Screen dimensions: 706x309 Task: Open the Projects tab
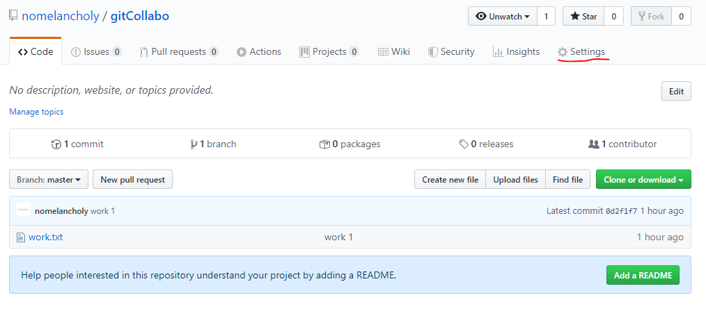pyautogui.click(x=329, y=51)
